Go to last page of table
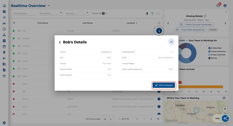 click(158, 119)
